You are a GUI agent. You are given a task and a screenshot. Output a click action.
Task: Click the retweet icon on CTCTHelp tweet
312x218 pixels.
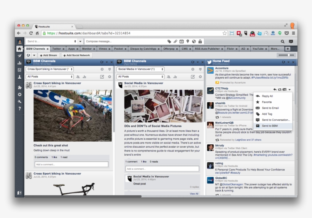[x=280, y=90]
